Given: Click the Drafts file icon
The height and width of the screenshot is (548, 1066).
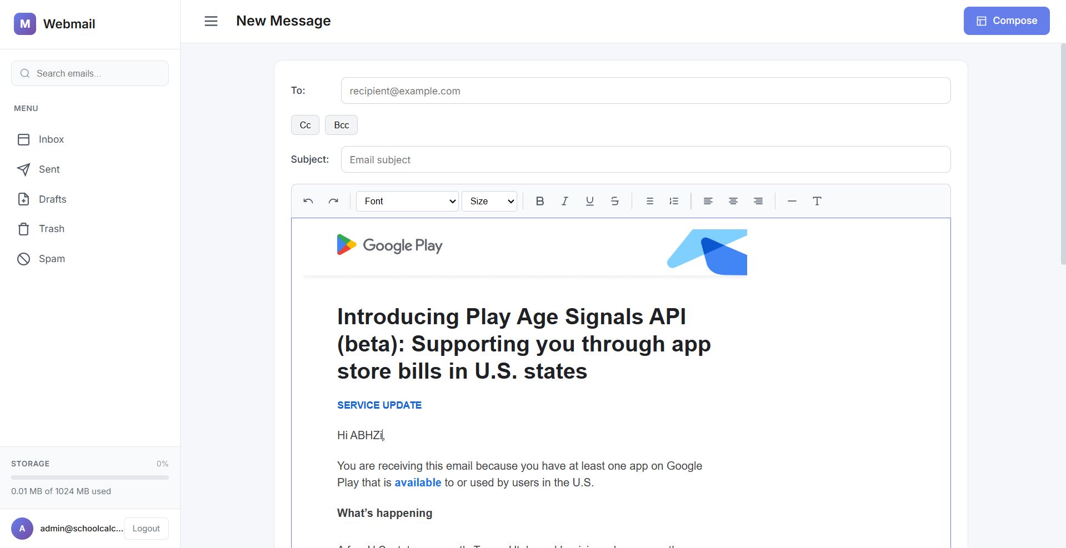Looking at the screenshot, I should pos(23,199).
